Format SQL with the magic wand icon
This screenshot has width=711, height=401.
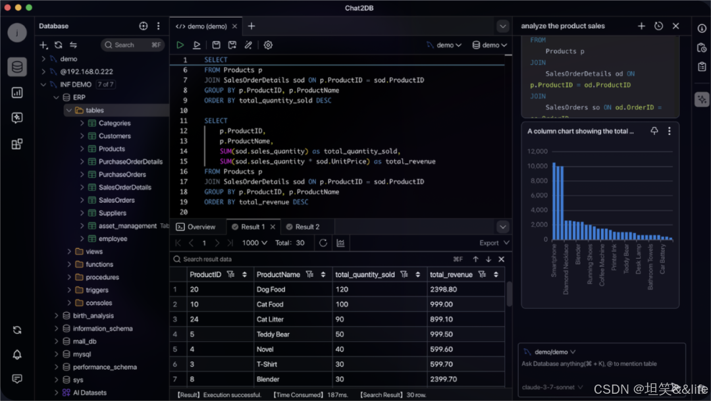[x=248, y=45]
